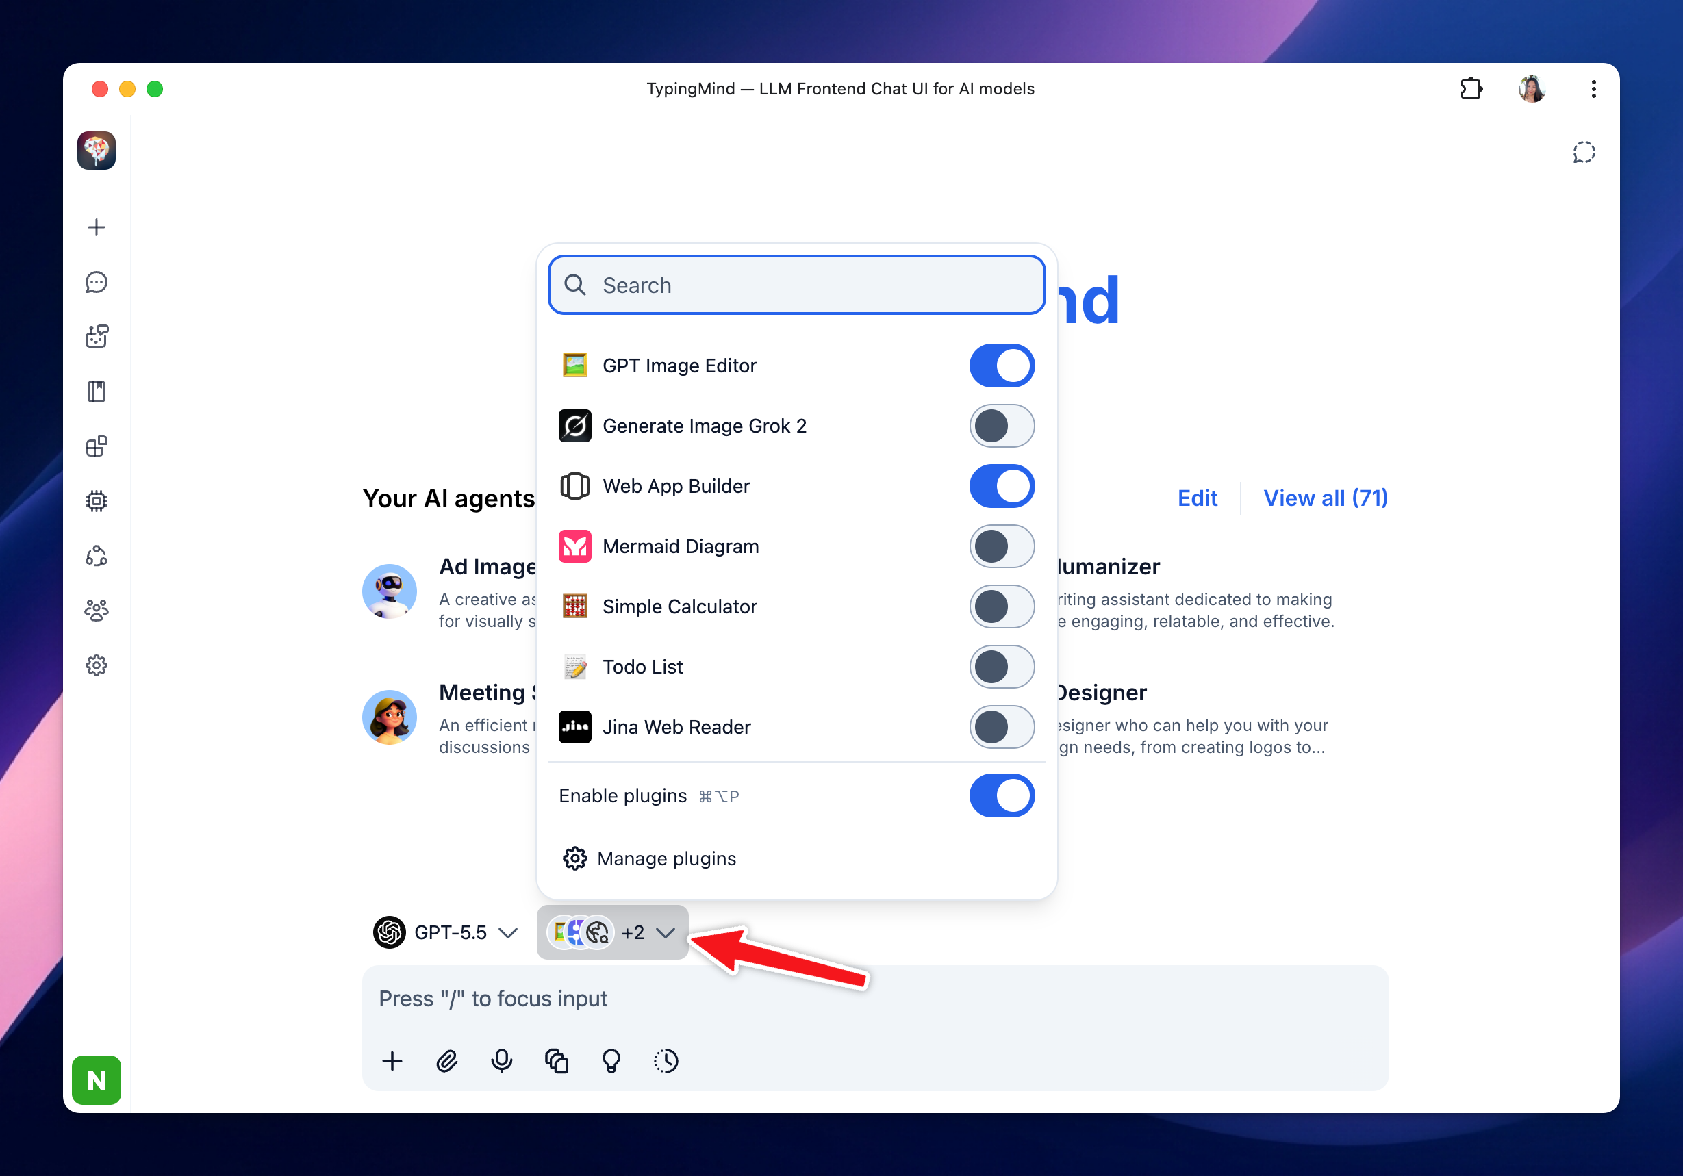Click the Ad Image robot avatar thumbnail
The height and width of the screenshot is (1176, 1683).
pyautogui.click(x=390, y=591)
